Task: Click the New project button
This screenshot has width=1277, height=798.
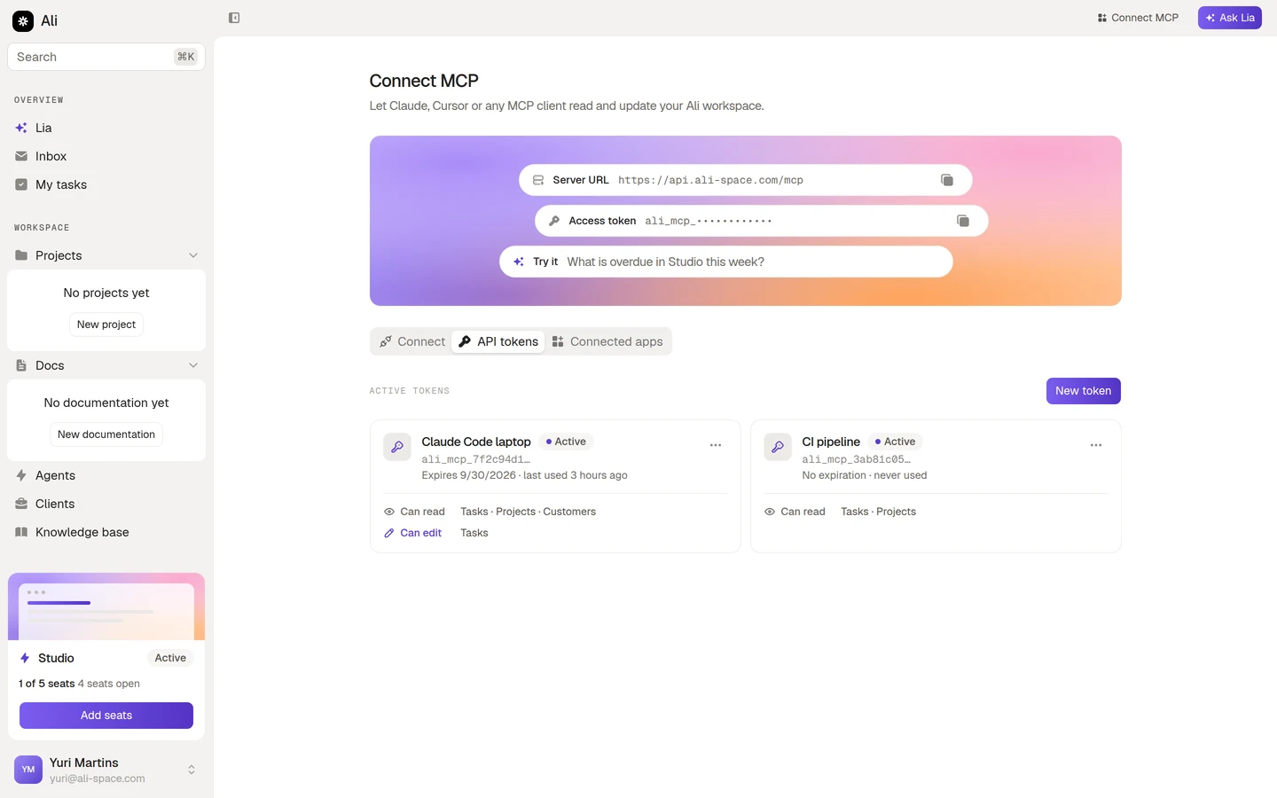Action: [x=106, y=325]
